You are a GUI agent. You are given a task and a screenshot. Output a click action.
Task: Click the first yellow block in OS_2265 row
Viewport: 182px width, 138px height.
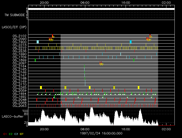point(41,87)
